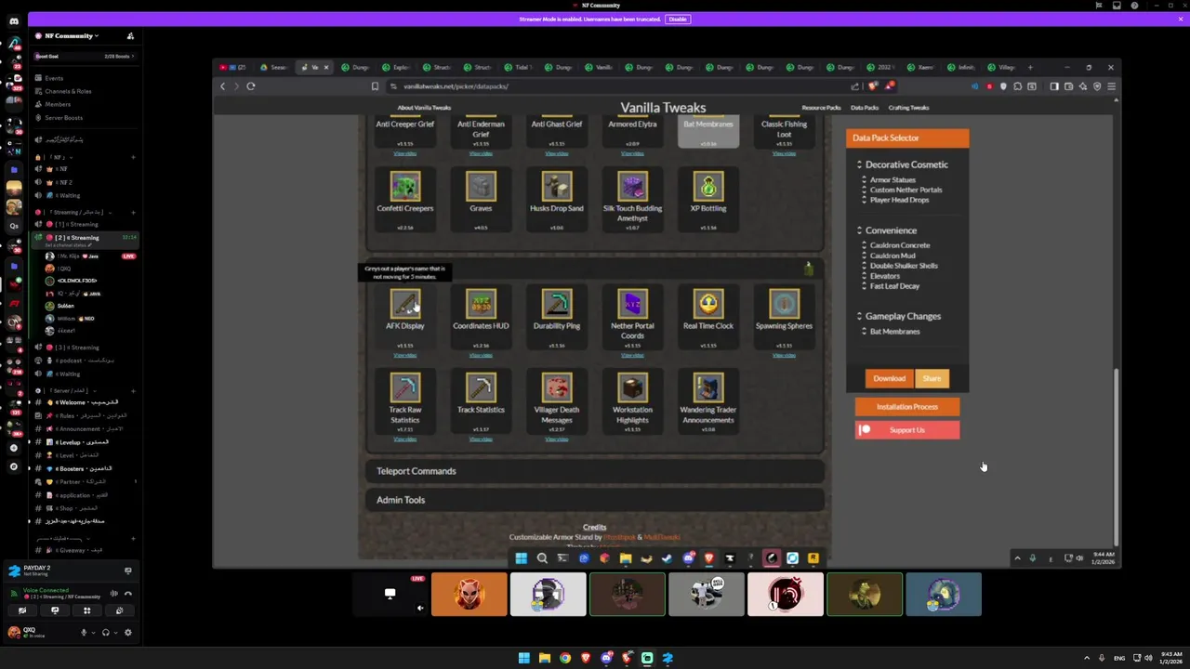Open the NF Community server dropdown

(x=73, y=36)
